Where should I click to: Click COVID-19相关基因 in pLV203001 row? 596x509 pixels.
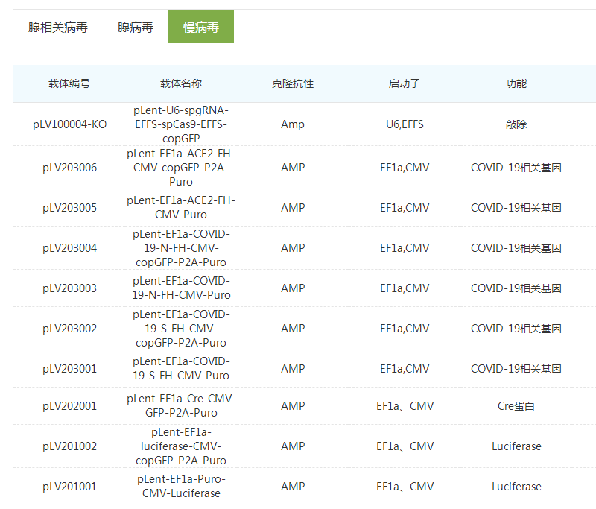click(516, 369)
